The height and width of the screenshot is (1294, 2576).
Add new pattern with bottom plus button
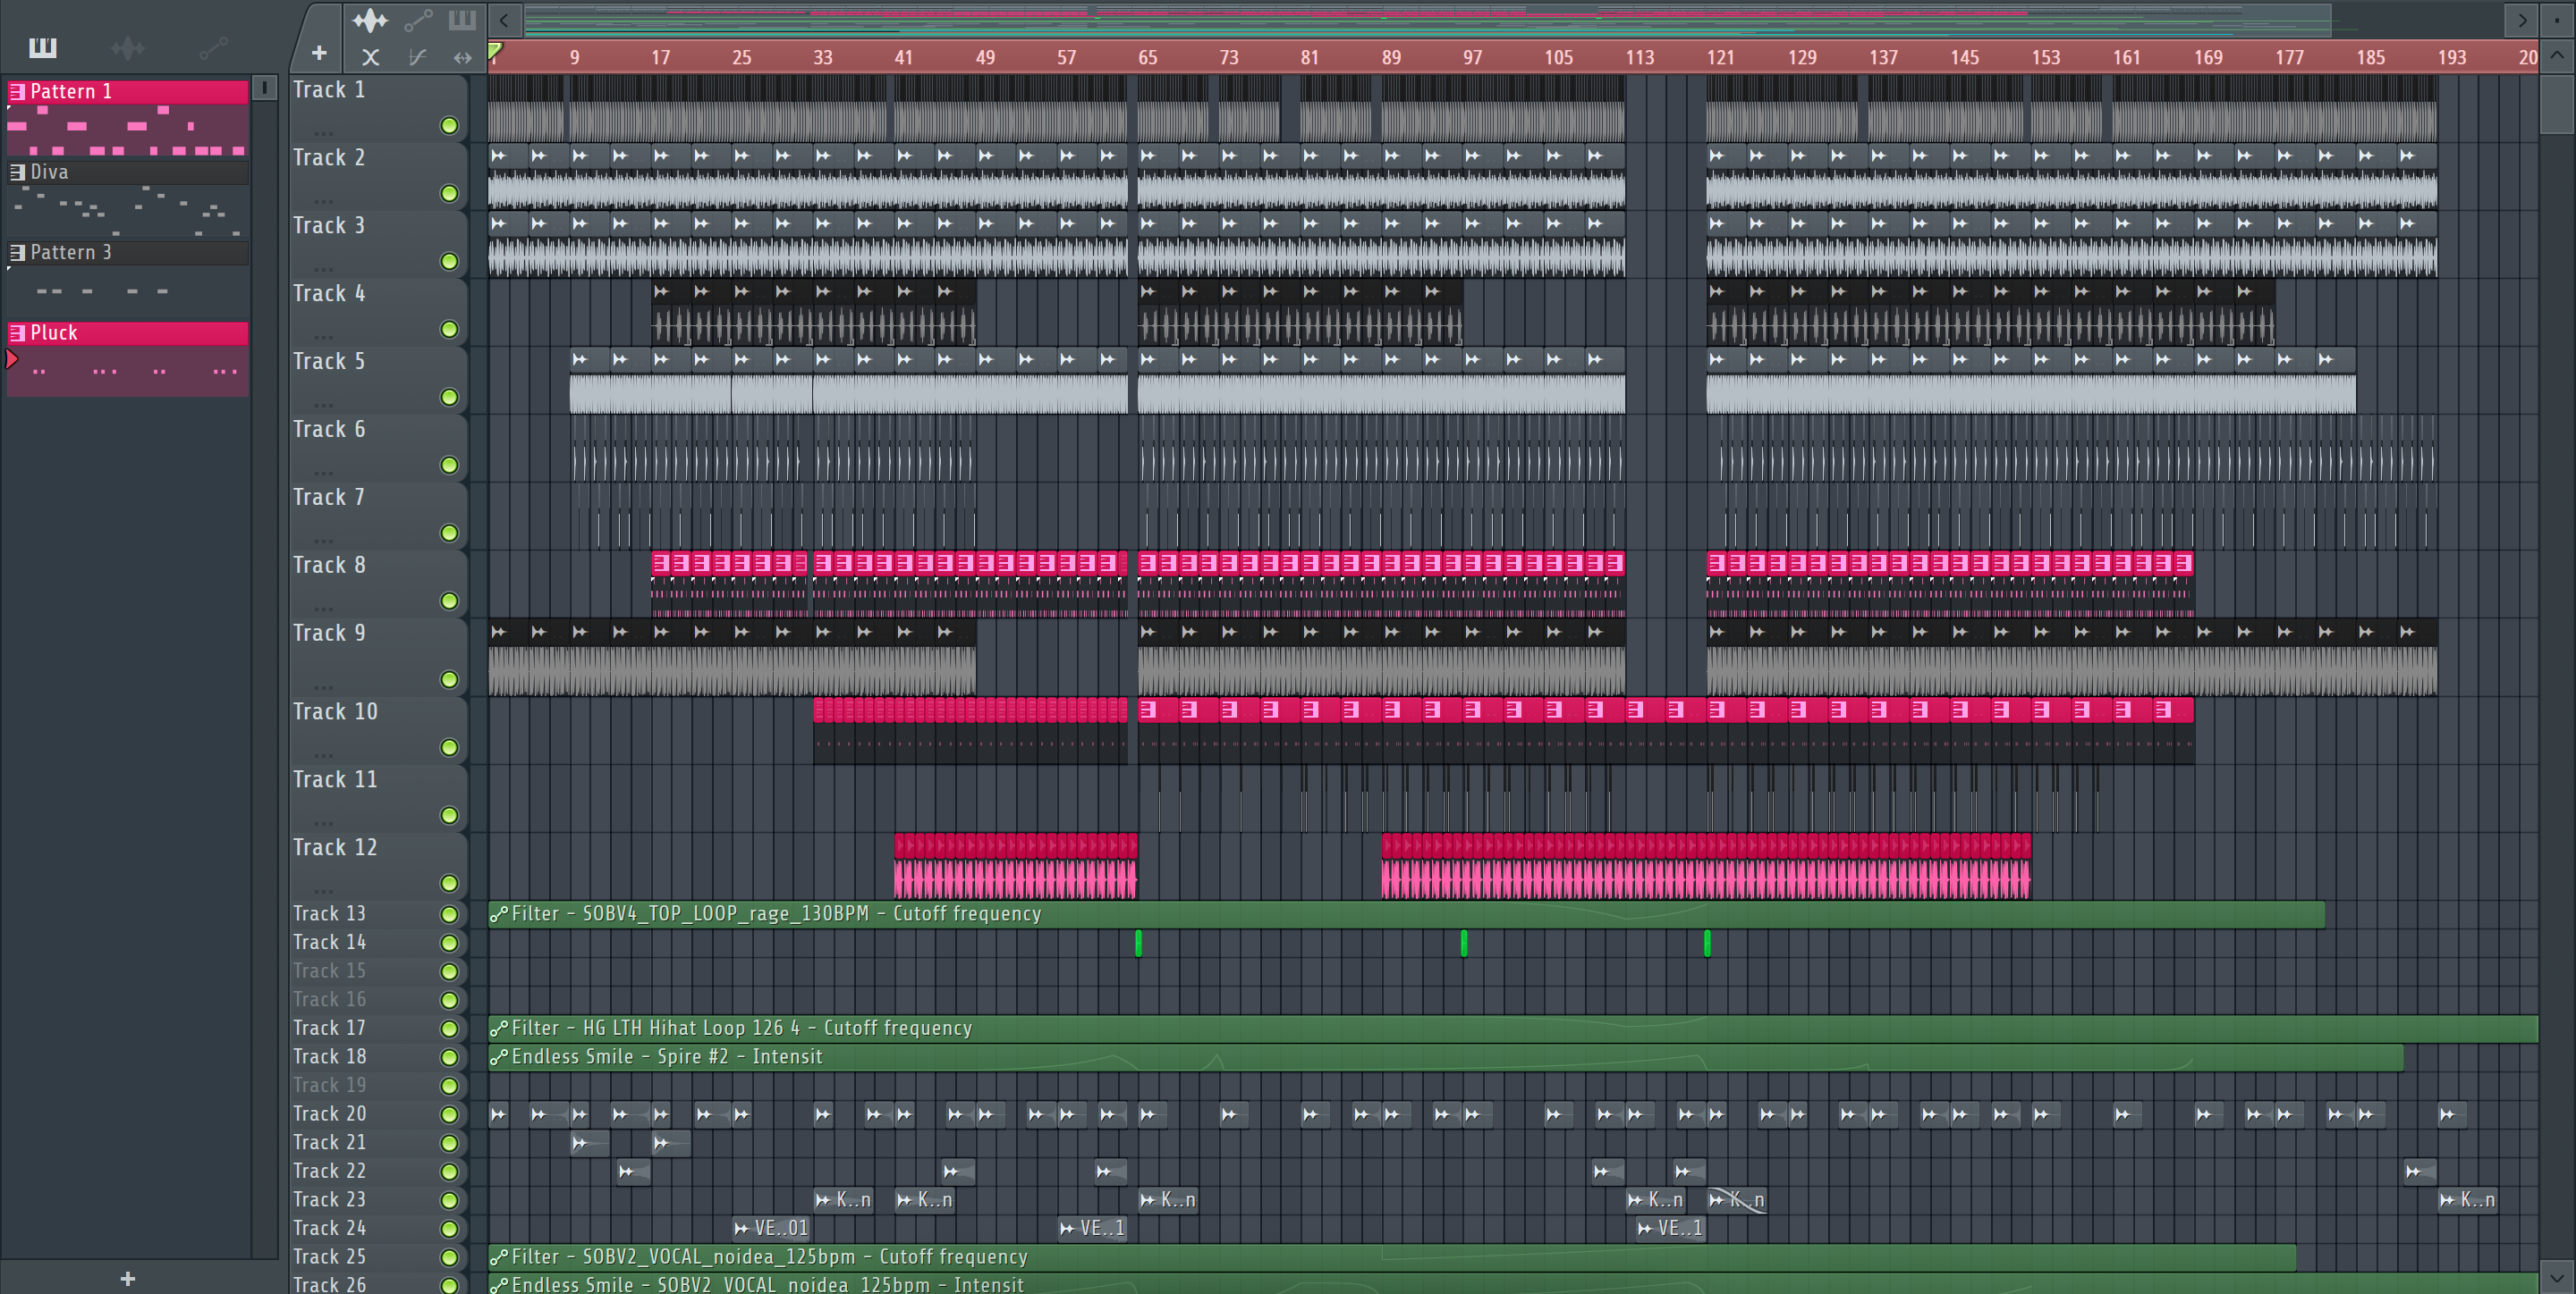(127, 1278)
